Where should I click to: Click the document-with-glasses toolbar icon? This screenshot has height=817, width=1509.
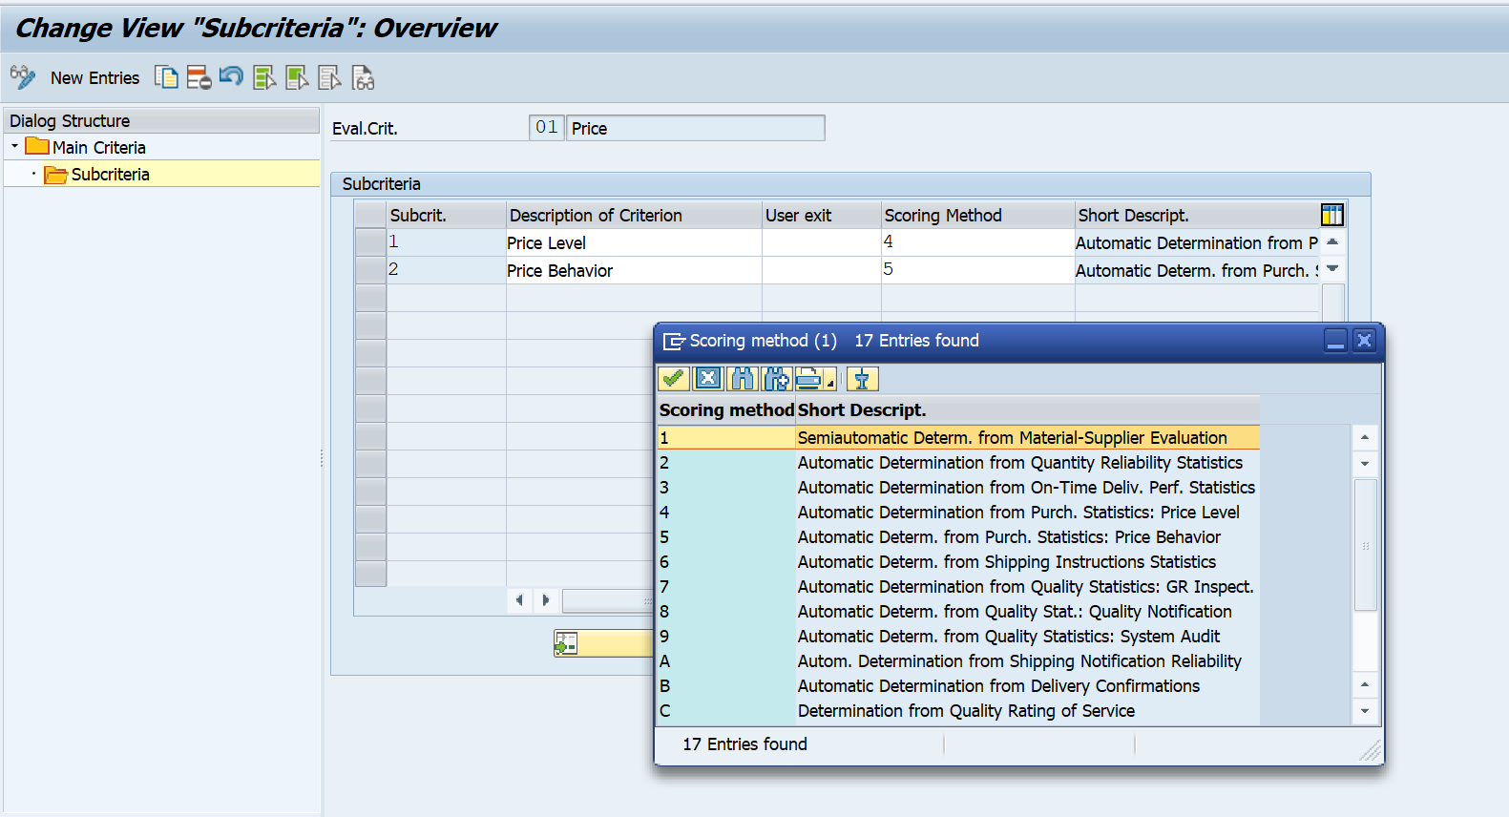363,77
